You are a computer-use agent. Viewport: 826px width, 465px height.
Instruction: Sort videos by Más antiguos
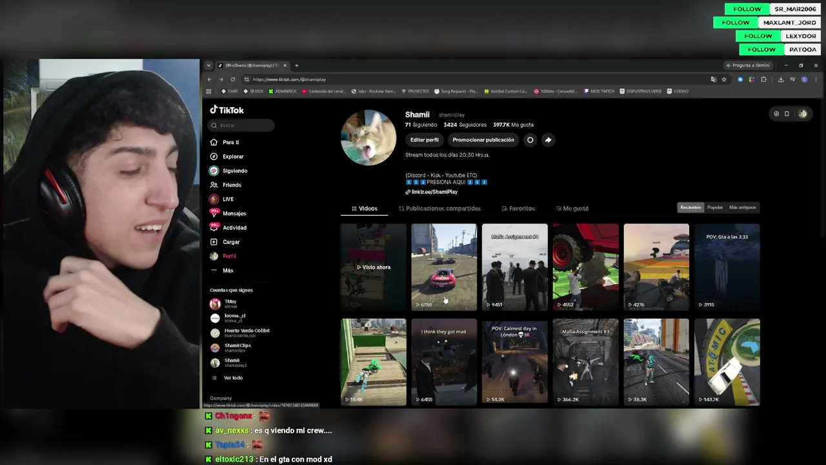pos(742,207)
